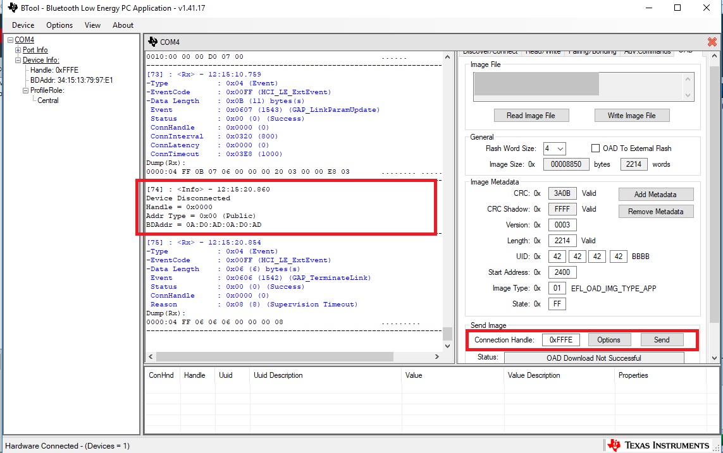Image resolution: width=723 pixels, height=453 pixels.
Task: Select the Central tree item
Action: (x=48, y=101)
